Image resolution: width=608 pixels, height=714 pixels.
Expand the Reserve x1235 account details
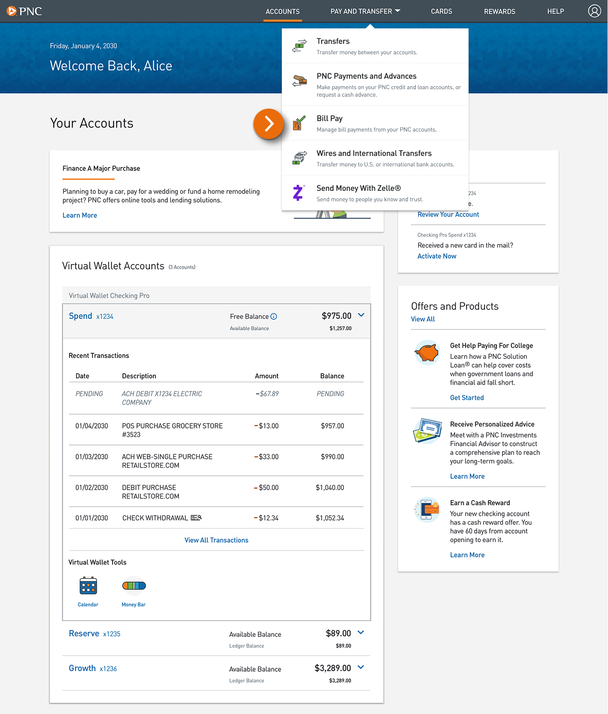pos(361,632)
